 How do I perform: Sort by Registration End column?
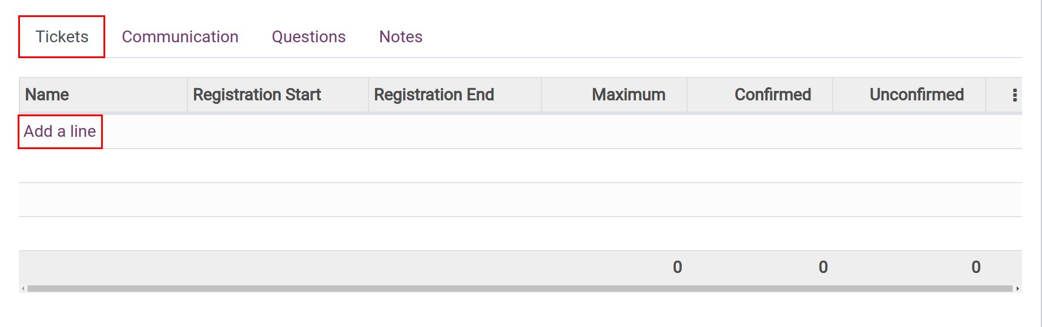434,95
